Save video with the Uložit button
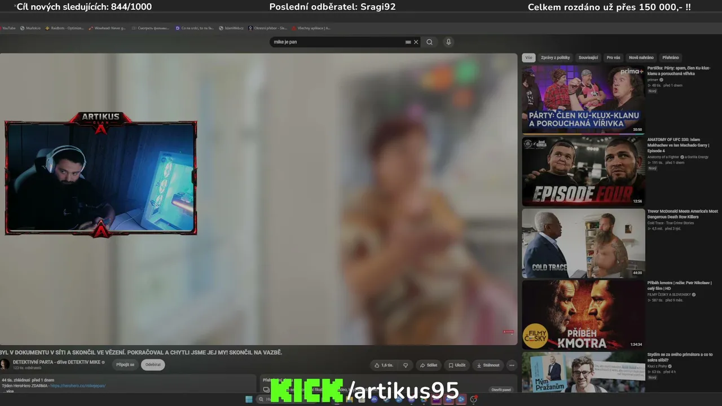722x406 pixels. [x=457, y=365]
